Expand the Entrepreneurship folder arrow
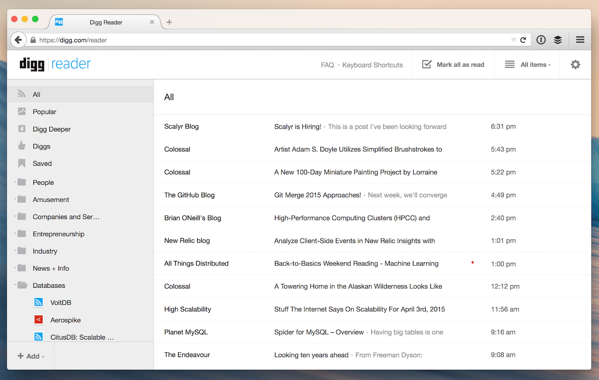Viewport: 599px width, 380px height. (15, 234)
